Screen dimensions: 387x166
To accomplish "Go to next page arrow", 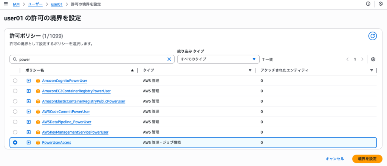I will (362, 59).
